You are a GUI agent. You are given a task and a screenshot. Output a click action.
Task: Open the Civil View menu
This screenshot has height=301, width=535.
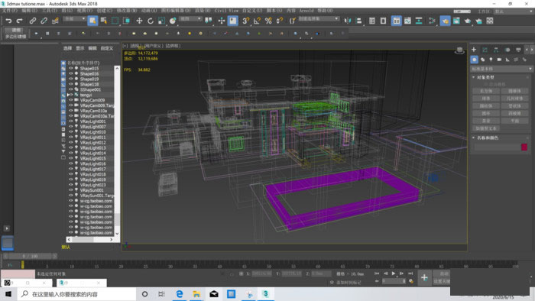(x=226, y=11)
